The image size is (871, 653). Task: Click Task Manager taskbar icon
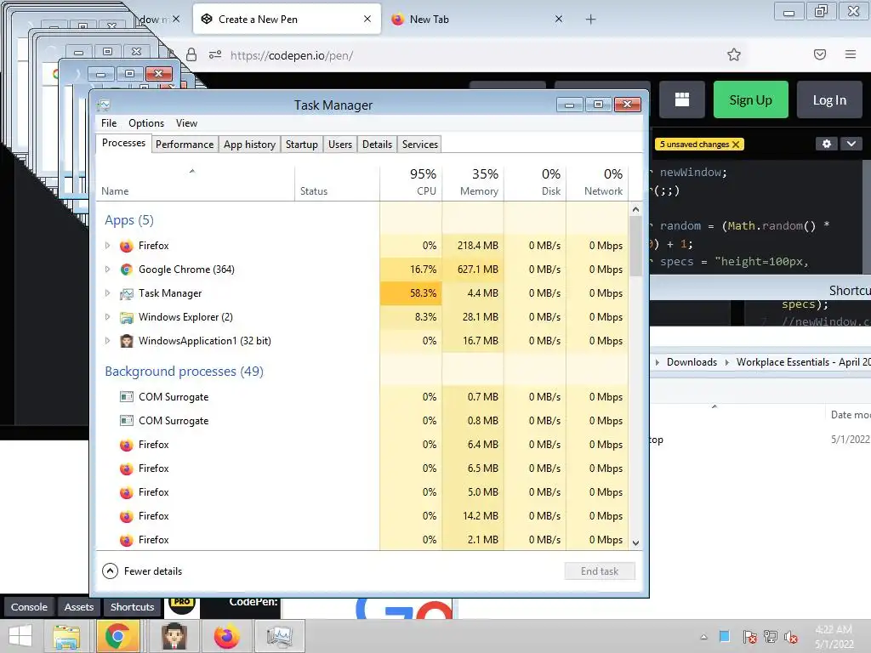pos(279,636)
